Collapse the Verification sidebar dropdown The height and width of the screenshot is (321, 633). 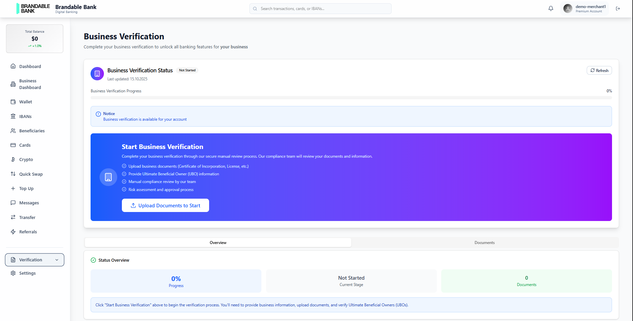57,260
